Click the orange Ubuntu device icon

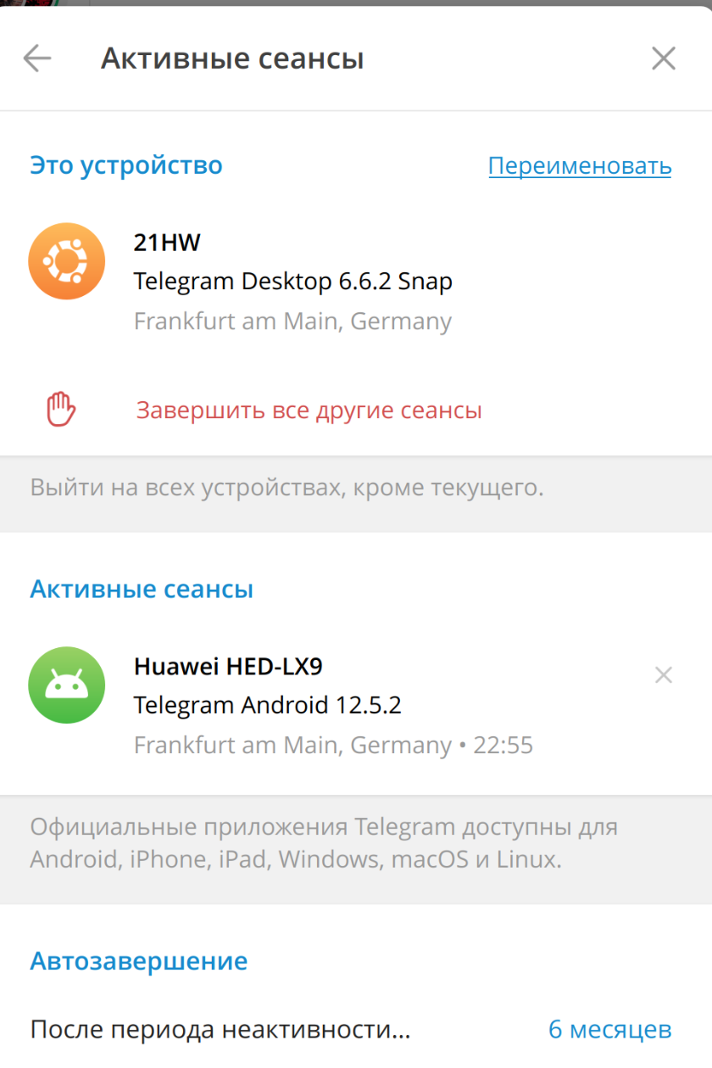[66, 261]
